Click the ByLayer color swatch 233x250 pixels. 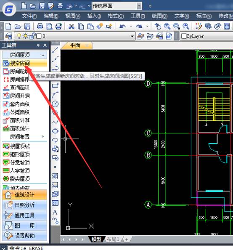point(184,36)
